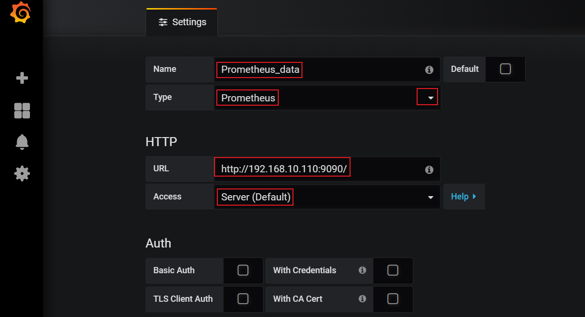Open the Alerting bell icon
The height and width of the screenshot is (317, 585).
(22, 141)
